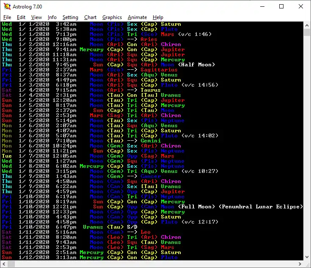
Task: Open the Info menu
Action: click(x=52, y=17)
